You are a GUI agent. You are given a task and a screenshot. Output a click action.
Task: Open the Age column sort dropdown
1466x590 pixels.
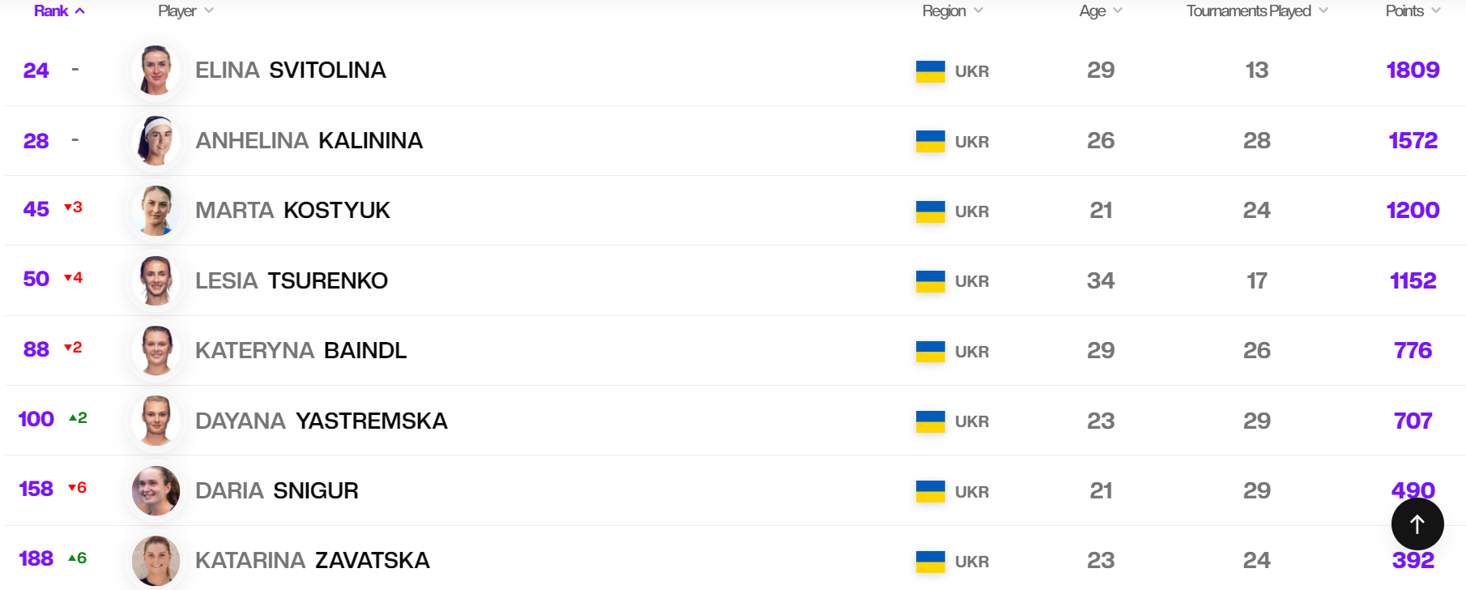1119,11
